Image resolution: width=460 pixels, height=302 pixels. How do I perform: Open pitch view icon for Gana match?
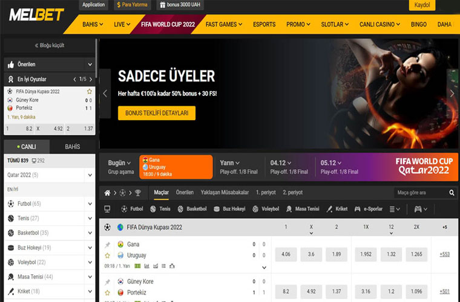click(x=137, y=266)
